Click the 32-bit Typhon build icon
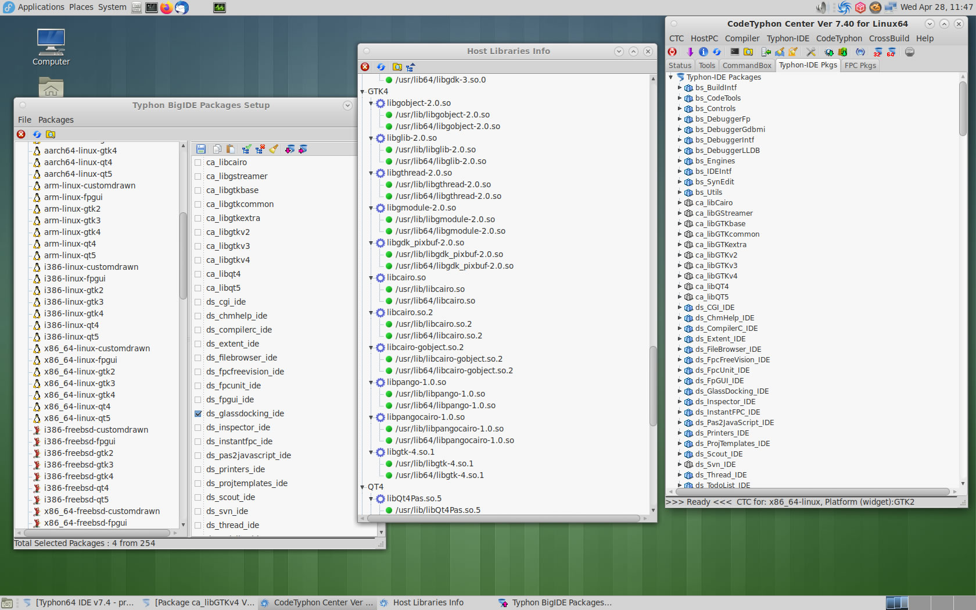 pyautogui.click(x=877, y=52)
